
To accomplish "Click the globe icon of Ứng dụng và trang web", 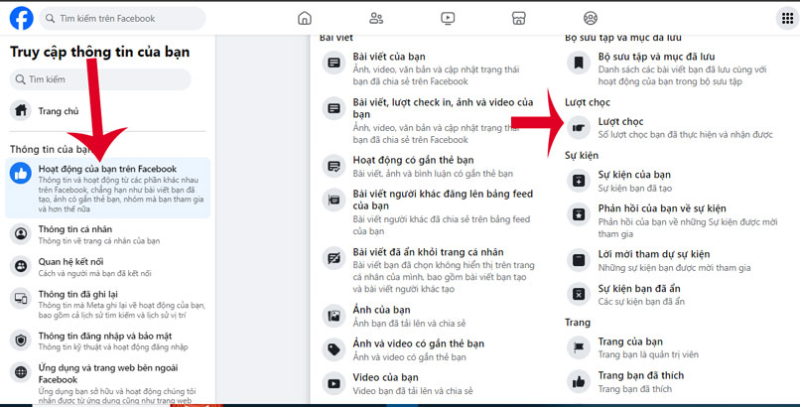I will (x=21, y=372).
